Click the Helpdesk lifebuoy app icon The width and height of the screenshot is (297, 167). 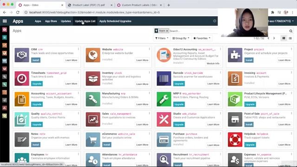click(235, 140)
